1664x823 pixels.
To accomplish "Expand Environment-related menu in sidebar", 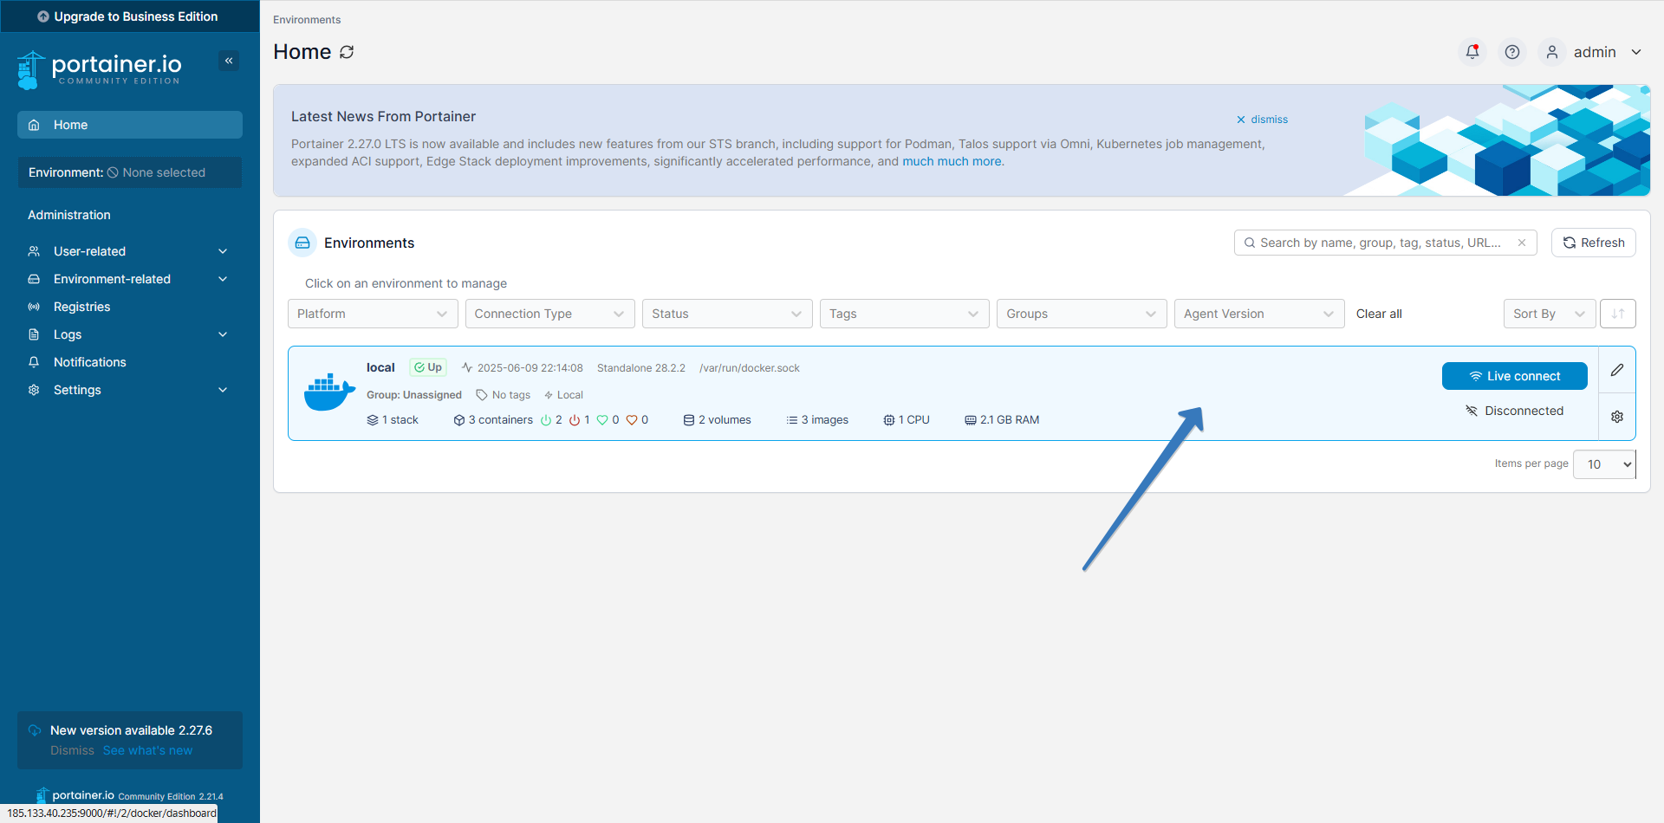I will (128, 279).
